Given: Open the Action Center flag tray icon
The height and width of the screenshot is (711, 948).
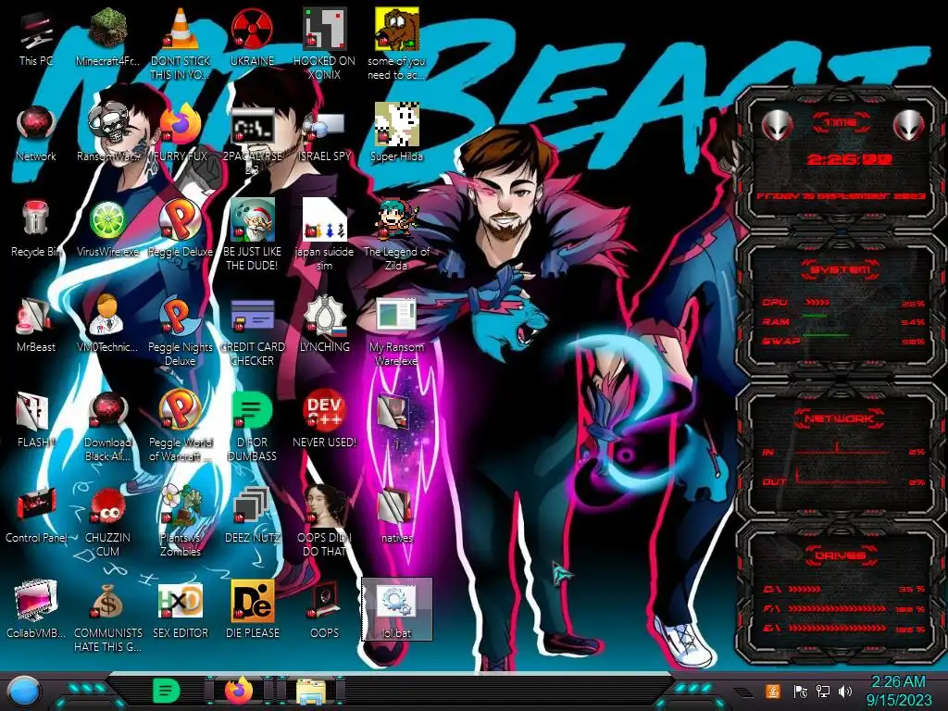Looking at the screenshot, I should [800, 691].
